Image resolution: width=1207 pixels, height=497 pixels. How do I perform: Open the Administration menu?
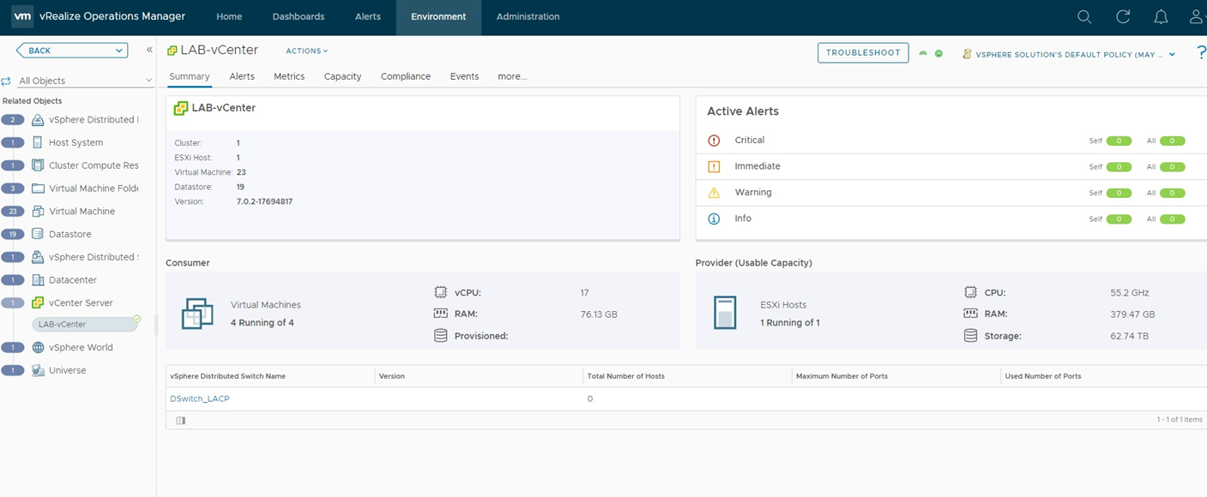[x=528, y=16]
